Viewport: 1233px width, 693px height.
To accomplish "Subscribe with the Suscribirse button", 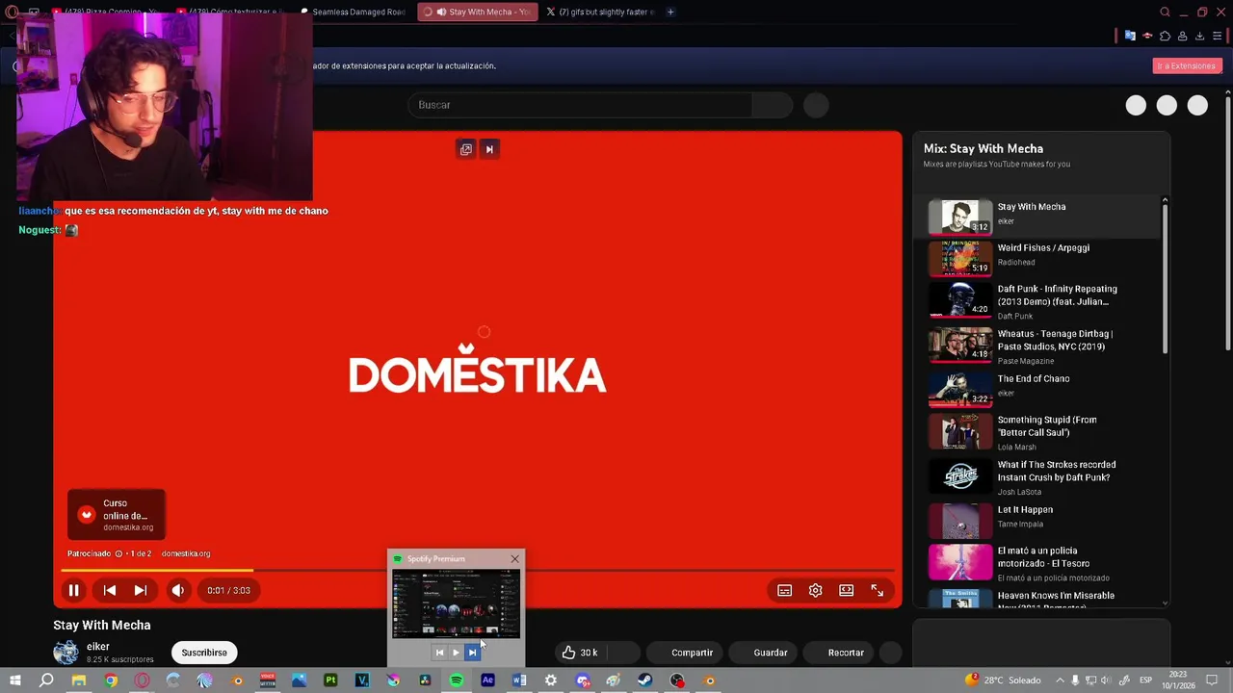I will 204,653.
